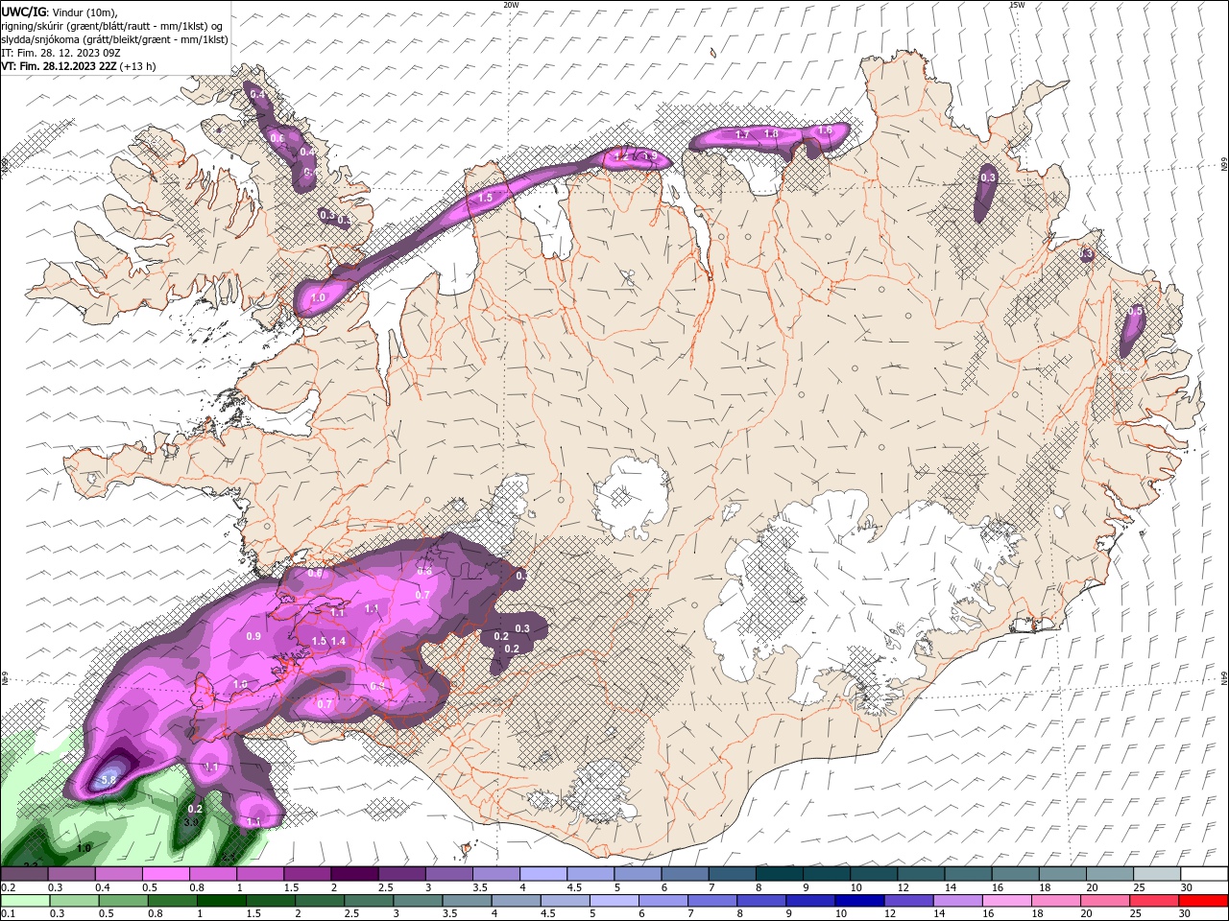
Task: Click the 'IT: Fim. 28. 12. 2023 09Z' initial time line
Action: 61,53
